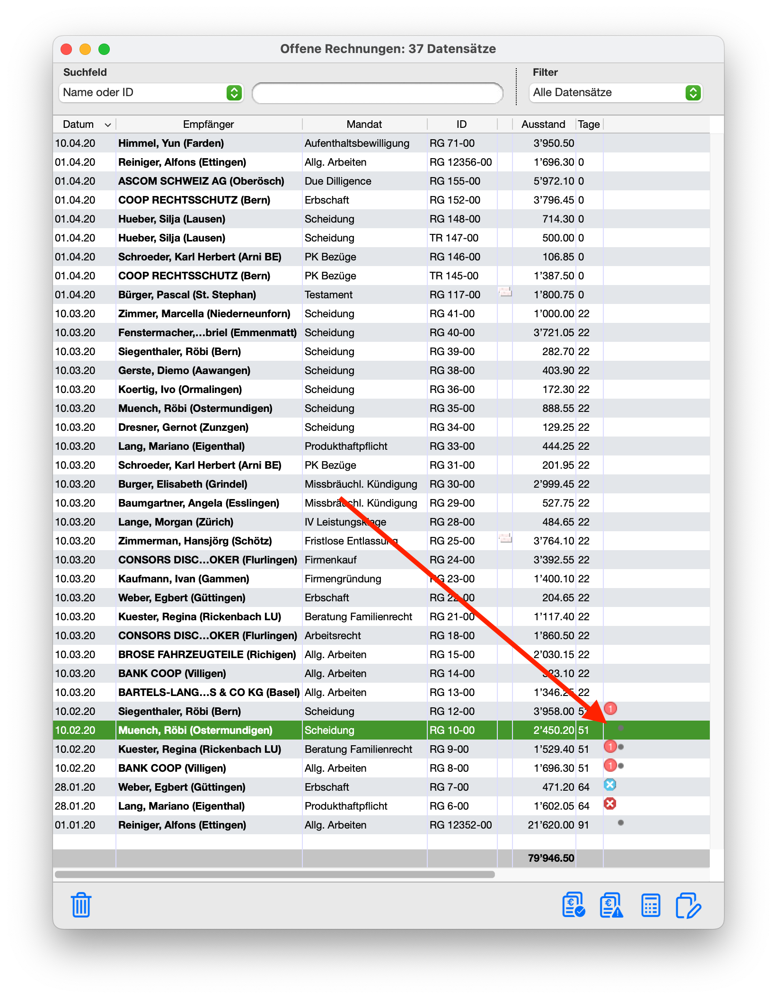Click red reminder badge on RG 9-00 row

(610, 747)
